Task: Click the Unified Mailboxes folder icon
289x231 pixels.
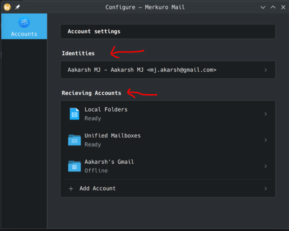Action: [74, 140]
